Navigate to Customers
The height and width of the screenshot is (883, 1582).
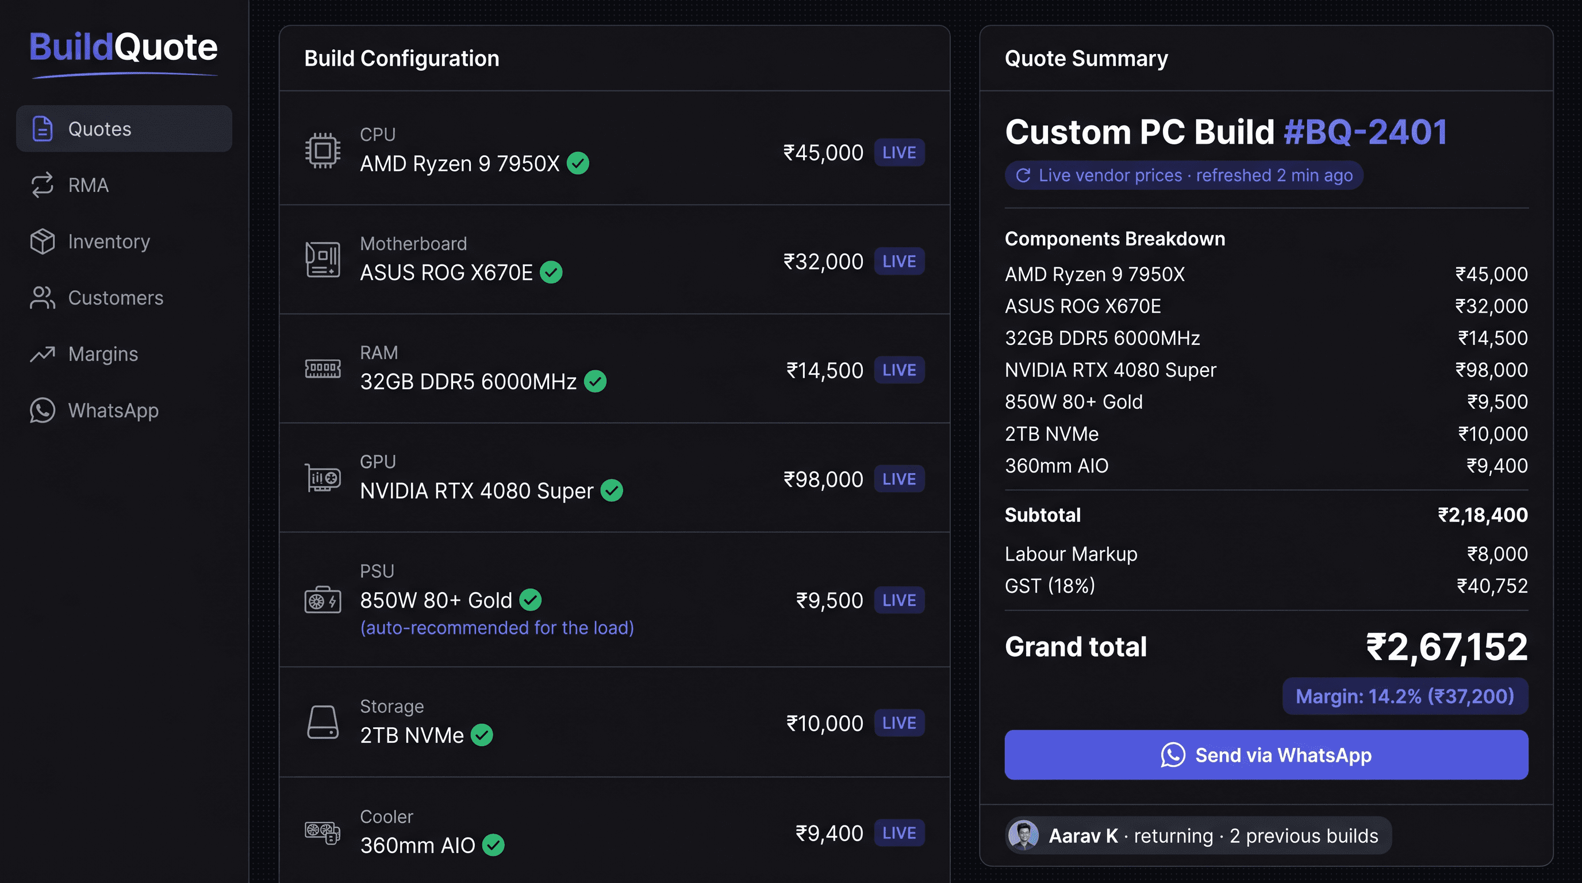(124, 298)
